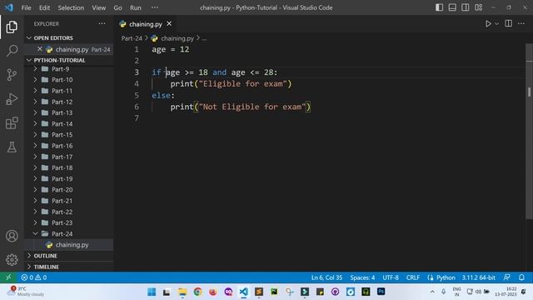This screenshot has width=533, height=300.
Task: Open File Explorer from the taskbar
Action: click(182, 292)
